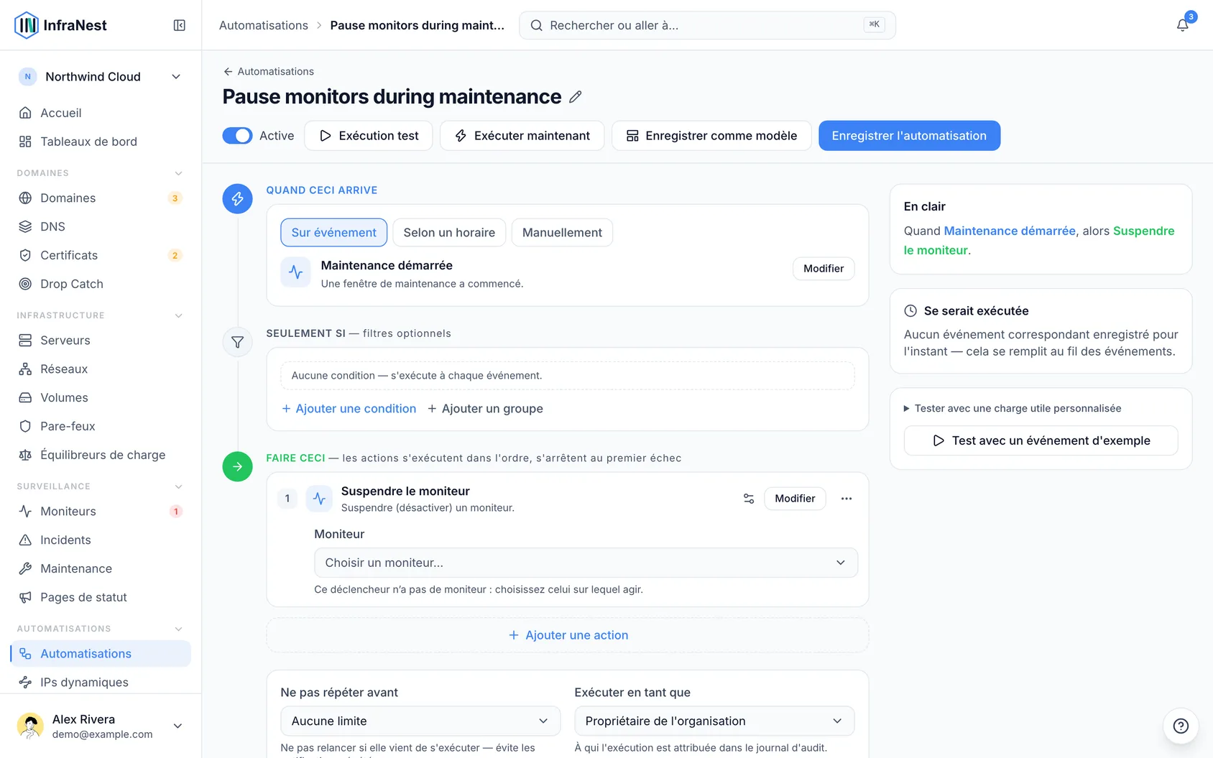Go to Accueil in sidebar

(101, 113)
